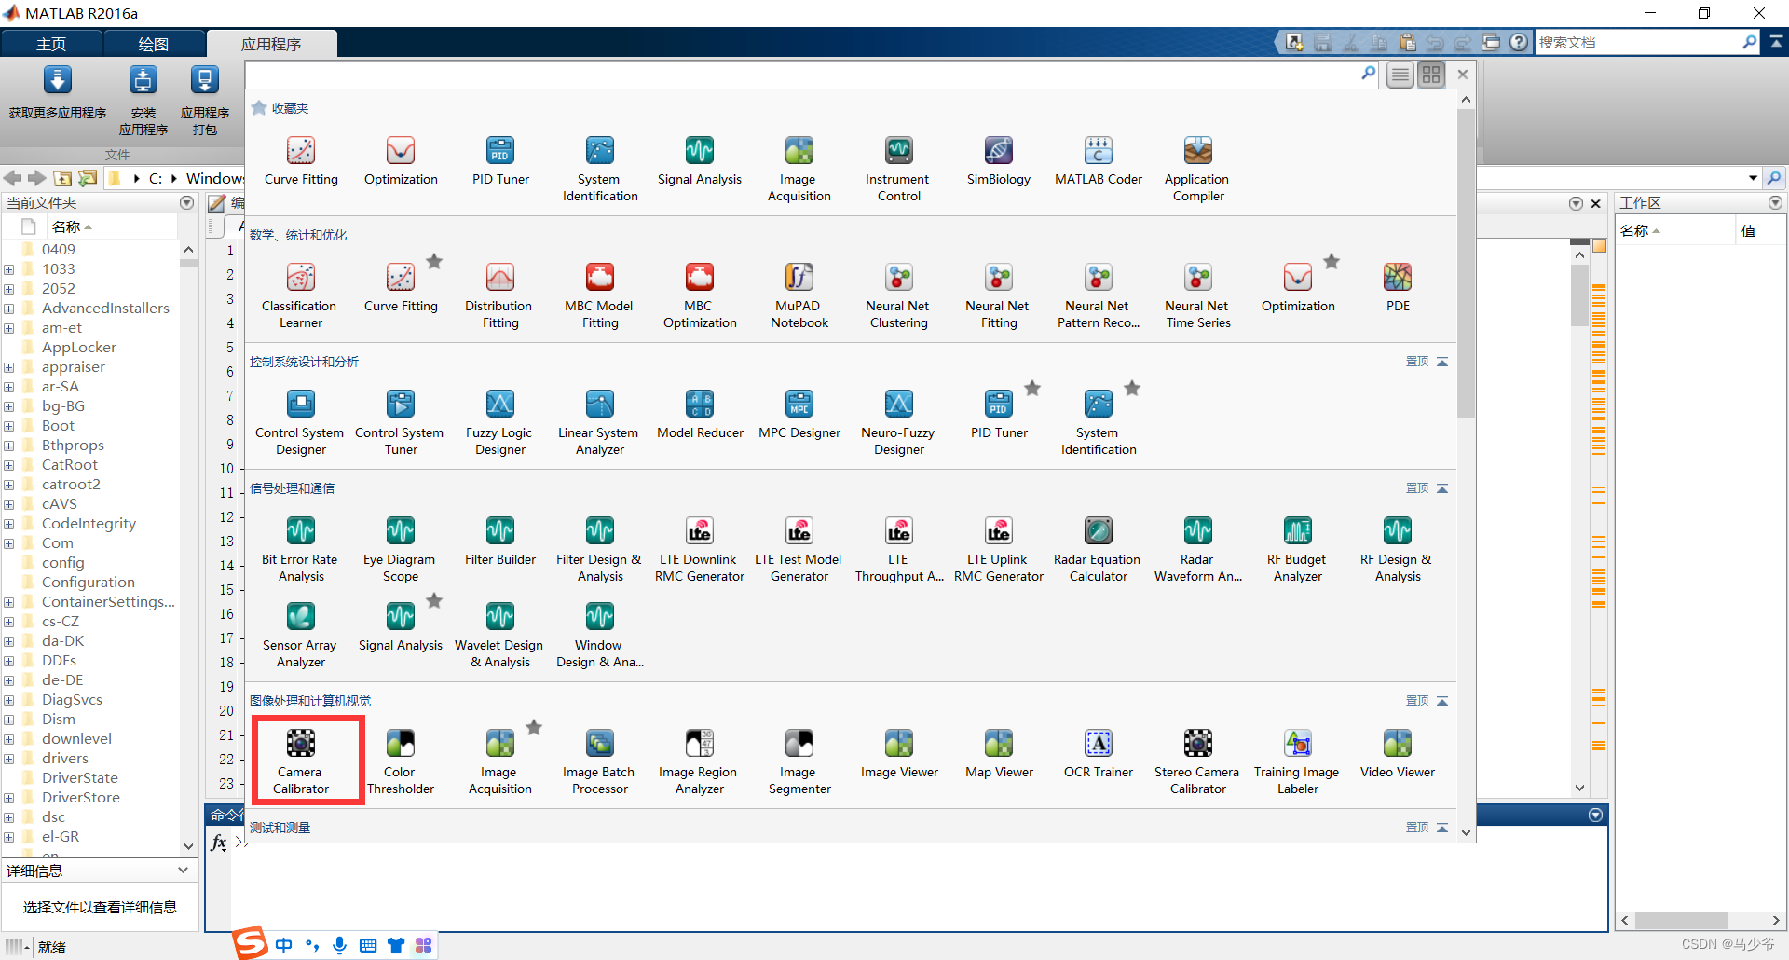Unfavorite Curve Fitting using its star
Image resolution: width=1789 pixels, height=960 pixels.
tap(434, 262)
